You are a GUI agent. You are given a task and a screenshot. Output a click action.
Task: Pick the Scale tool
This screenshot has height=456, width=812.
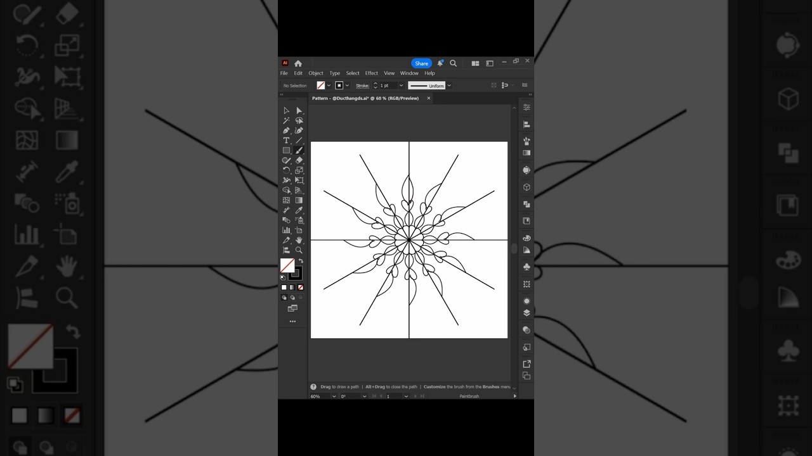pos(299,170)
